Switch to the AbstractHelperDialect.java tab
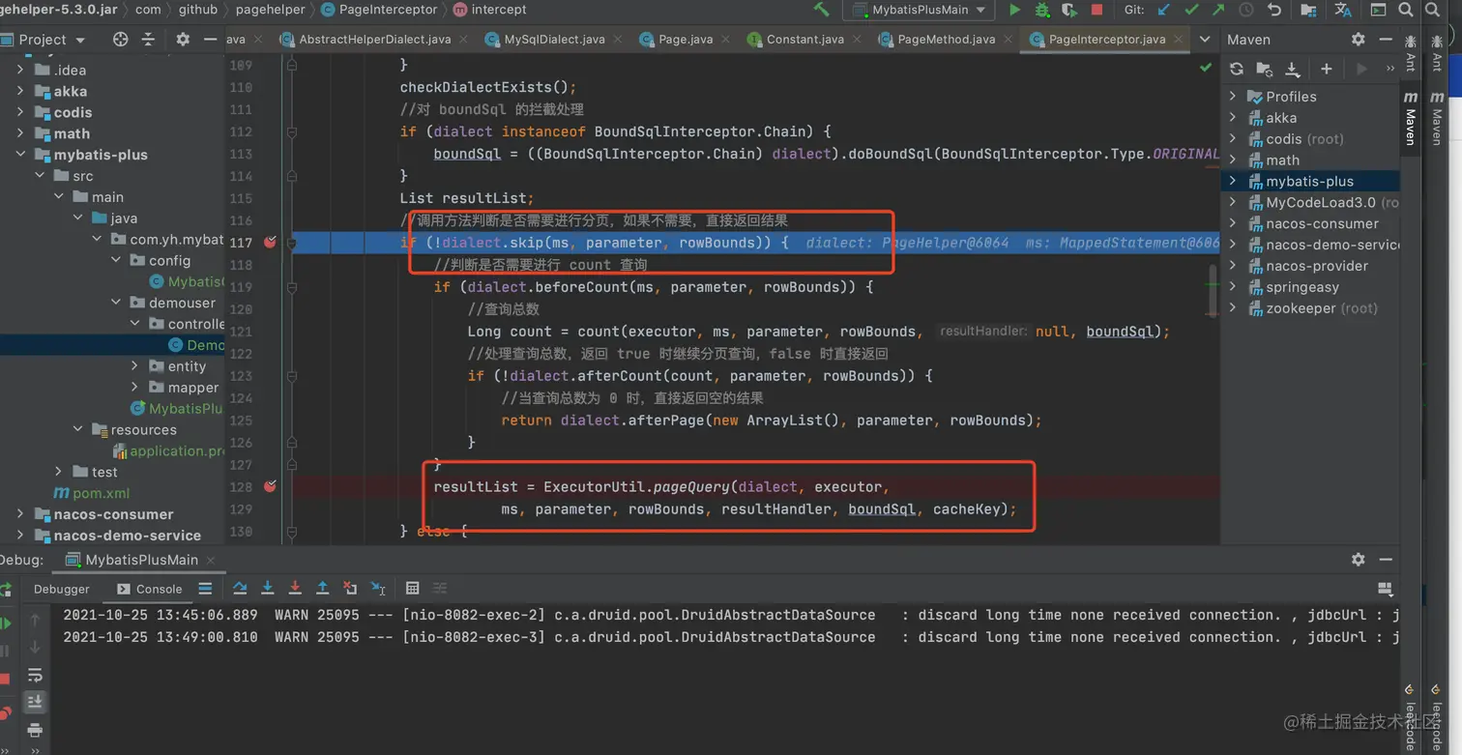The image size is (1462, 755). click(x=375, y=40)
